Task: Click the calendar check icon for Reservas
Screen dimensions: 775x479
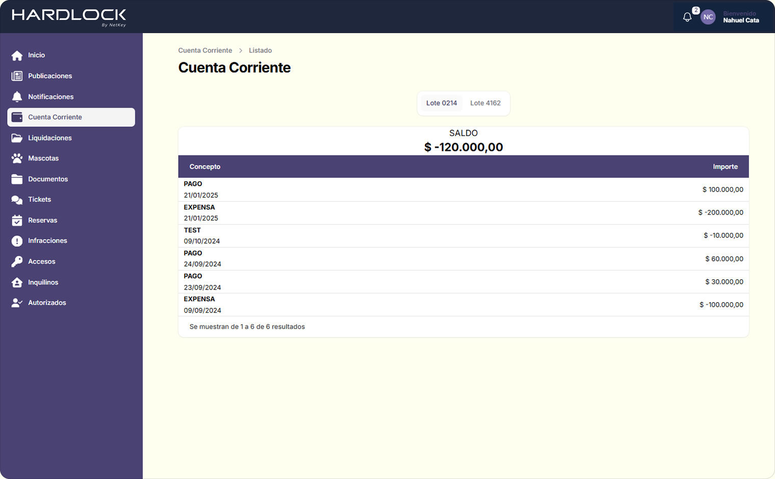Action: coord(17,221)
